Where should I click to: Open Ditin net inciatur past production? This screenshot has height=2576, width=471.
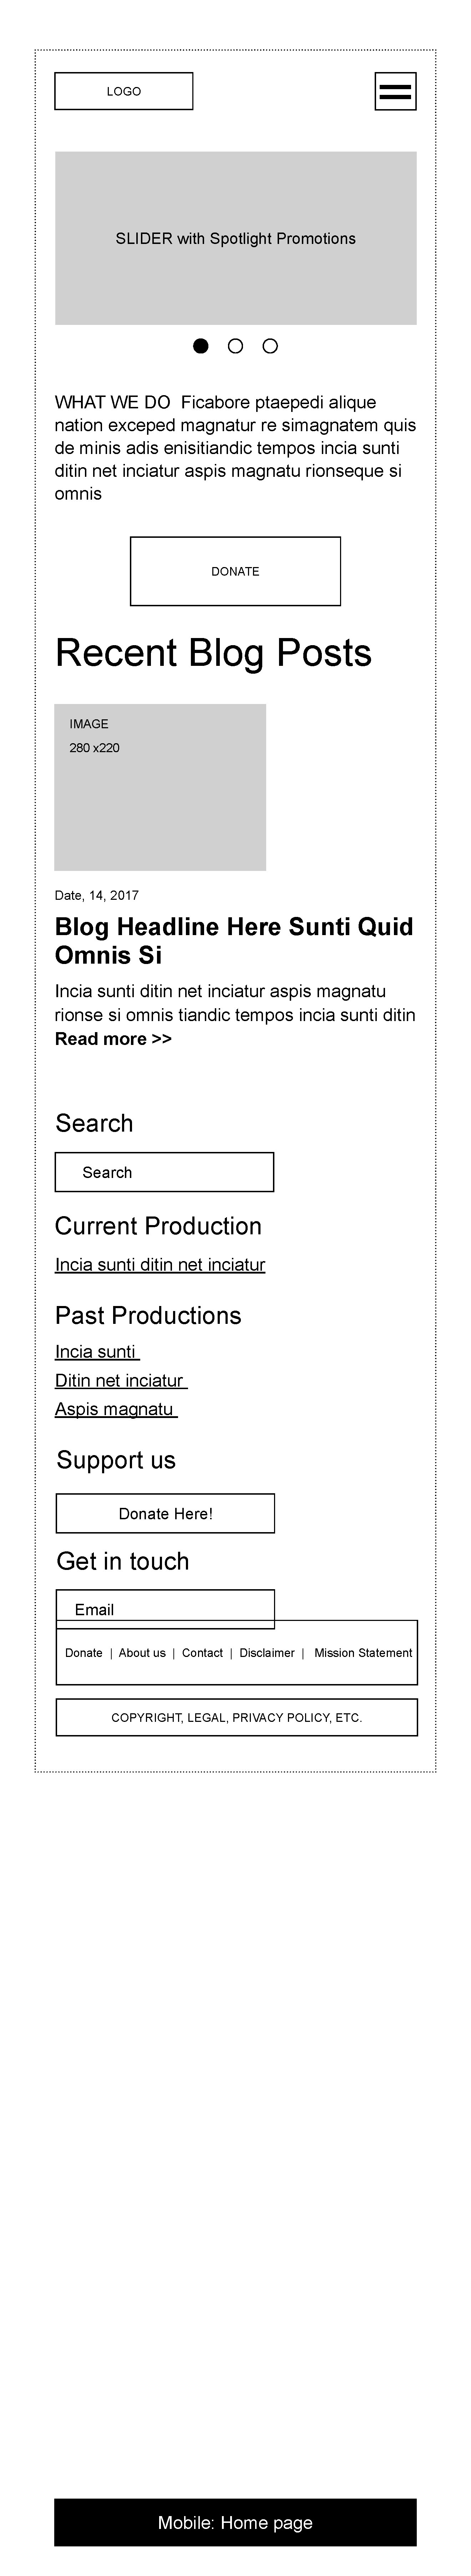click(121, 1381)
